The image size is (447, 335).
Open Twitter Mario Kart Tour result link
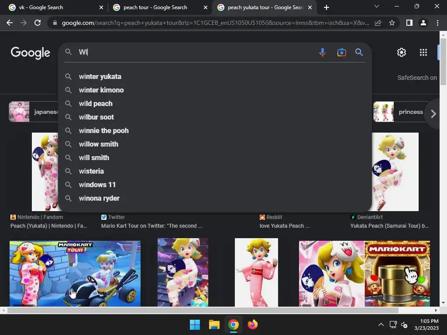point(151,226)
